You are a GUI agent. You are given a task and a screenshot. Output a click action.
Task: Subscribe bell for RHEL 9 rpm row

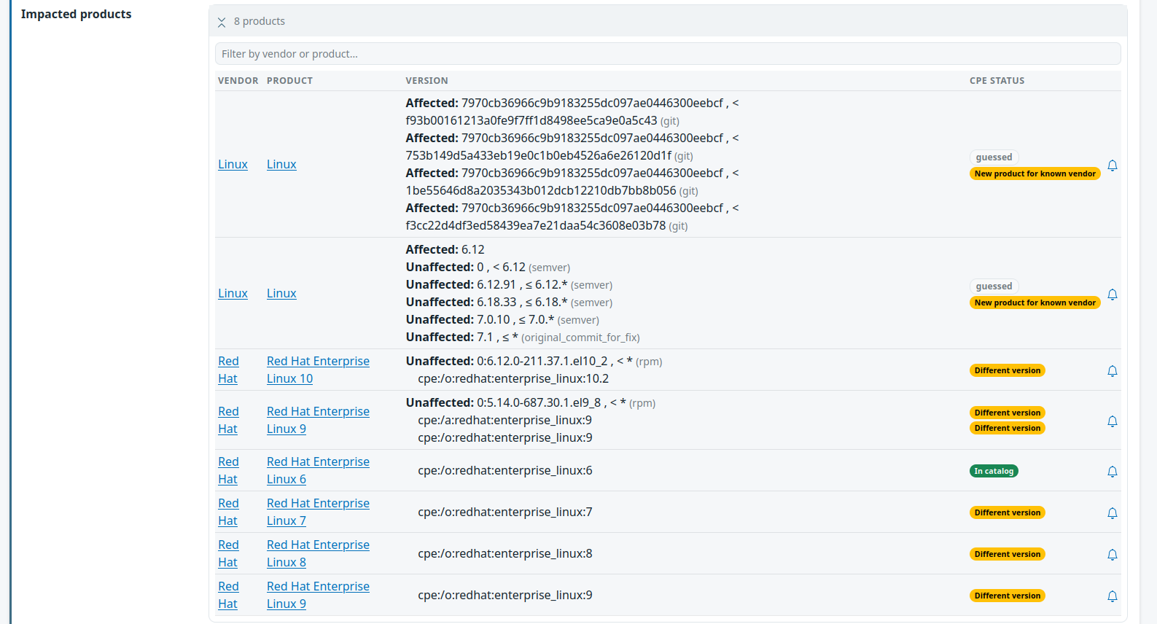coord(1113,421)
